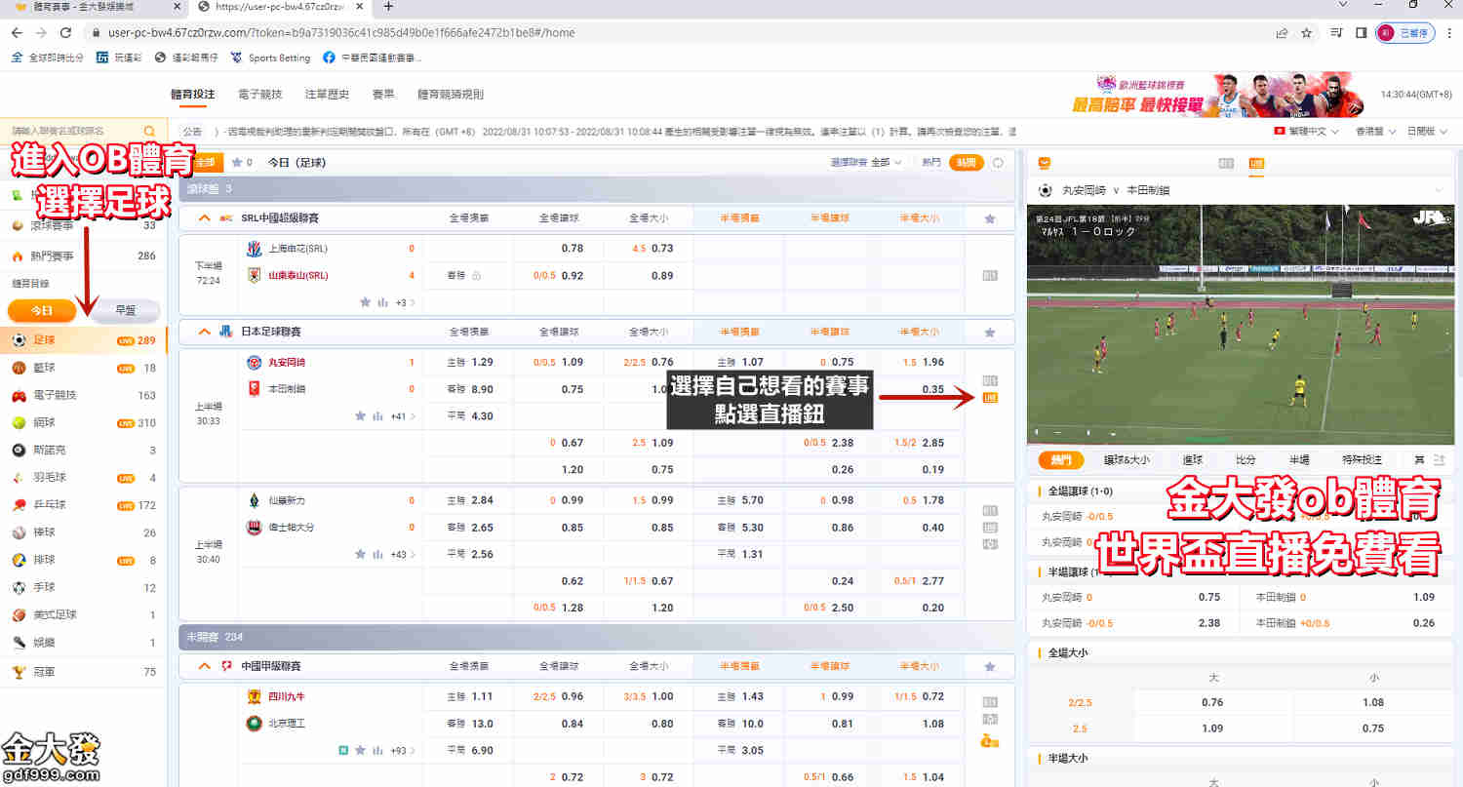1463x787 pixels.
Task: Open 排球 in sports sidebar
Action: point(84,560)
